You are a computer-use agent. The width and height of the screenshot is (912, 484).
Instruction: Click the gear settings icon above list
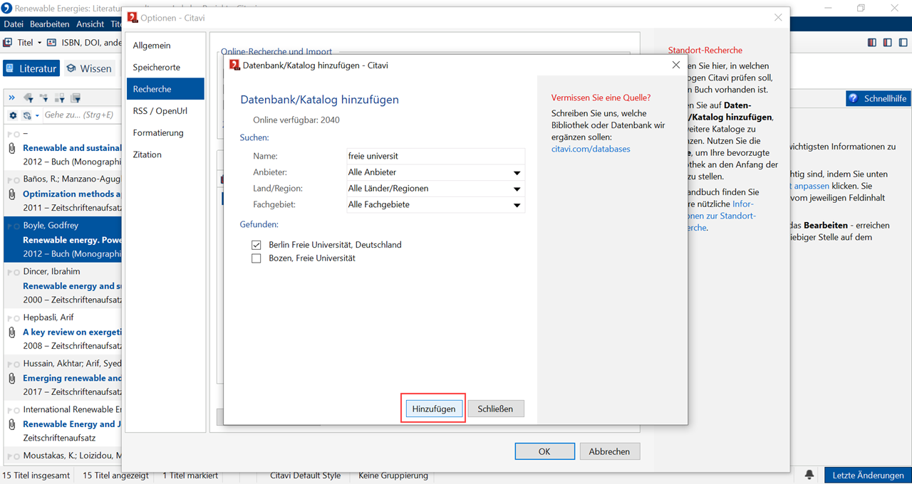point(13,115)
